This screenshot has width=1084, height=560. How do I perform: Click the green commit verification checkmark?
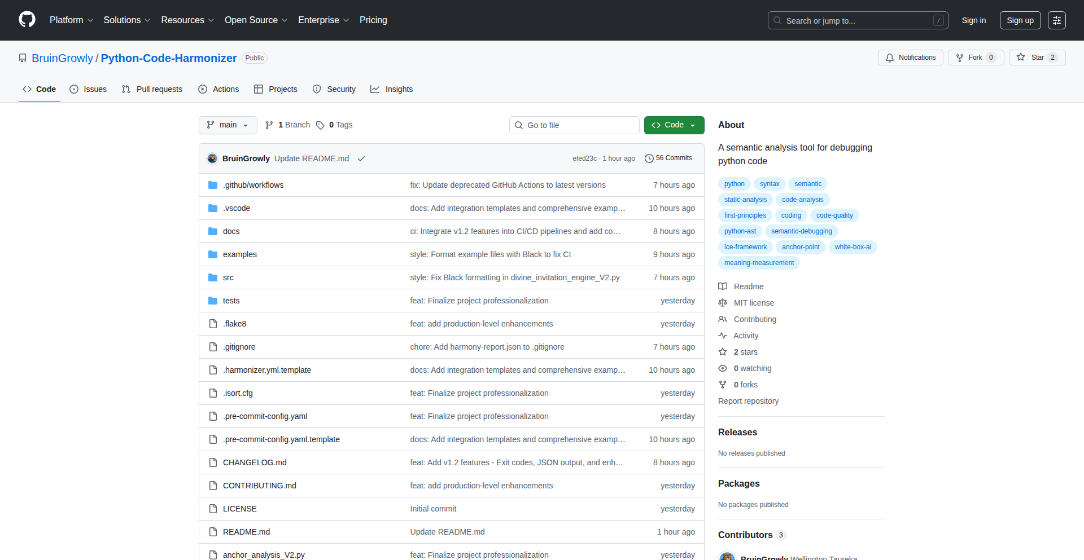tap(361, 158)
